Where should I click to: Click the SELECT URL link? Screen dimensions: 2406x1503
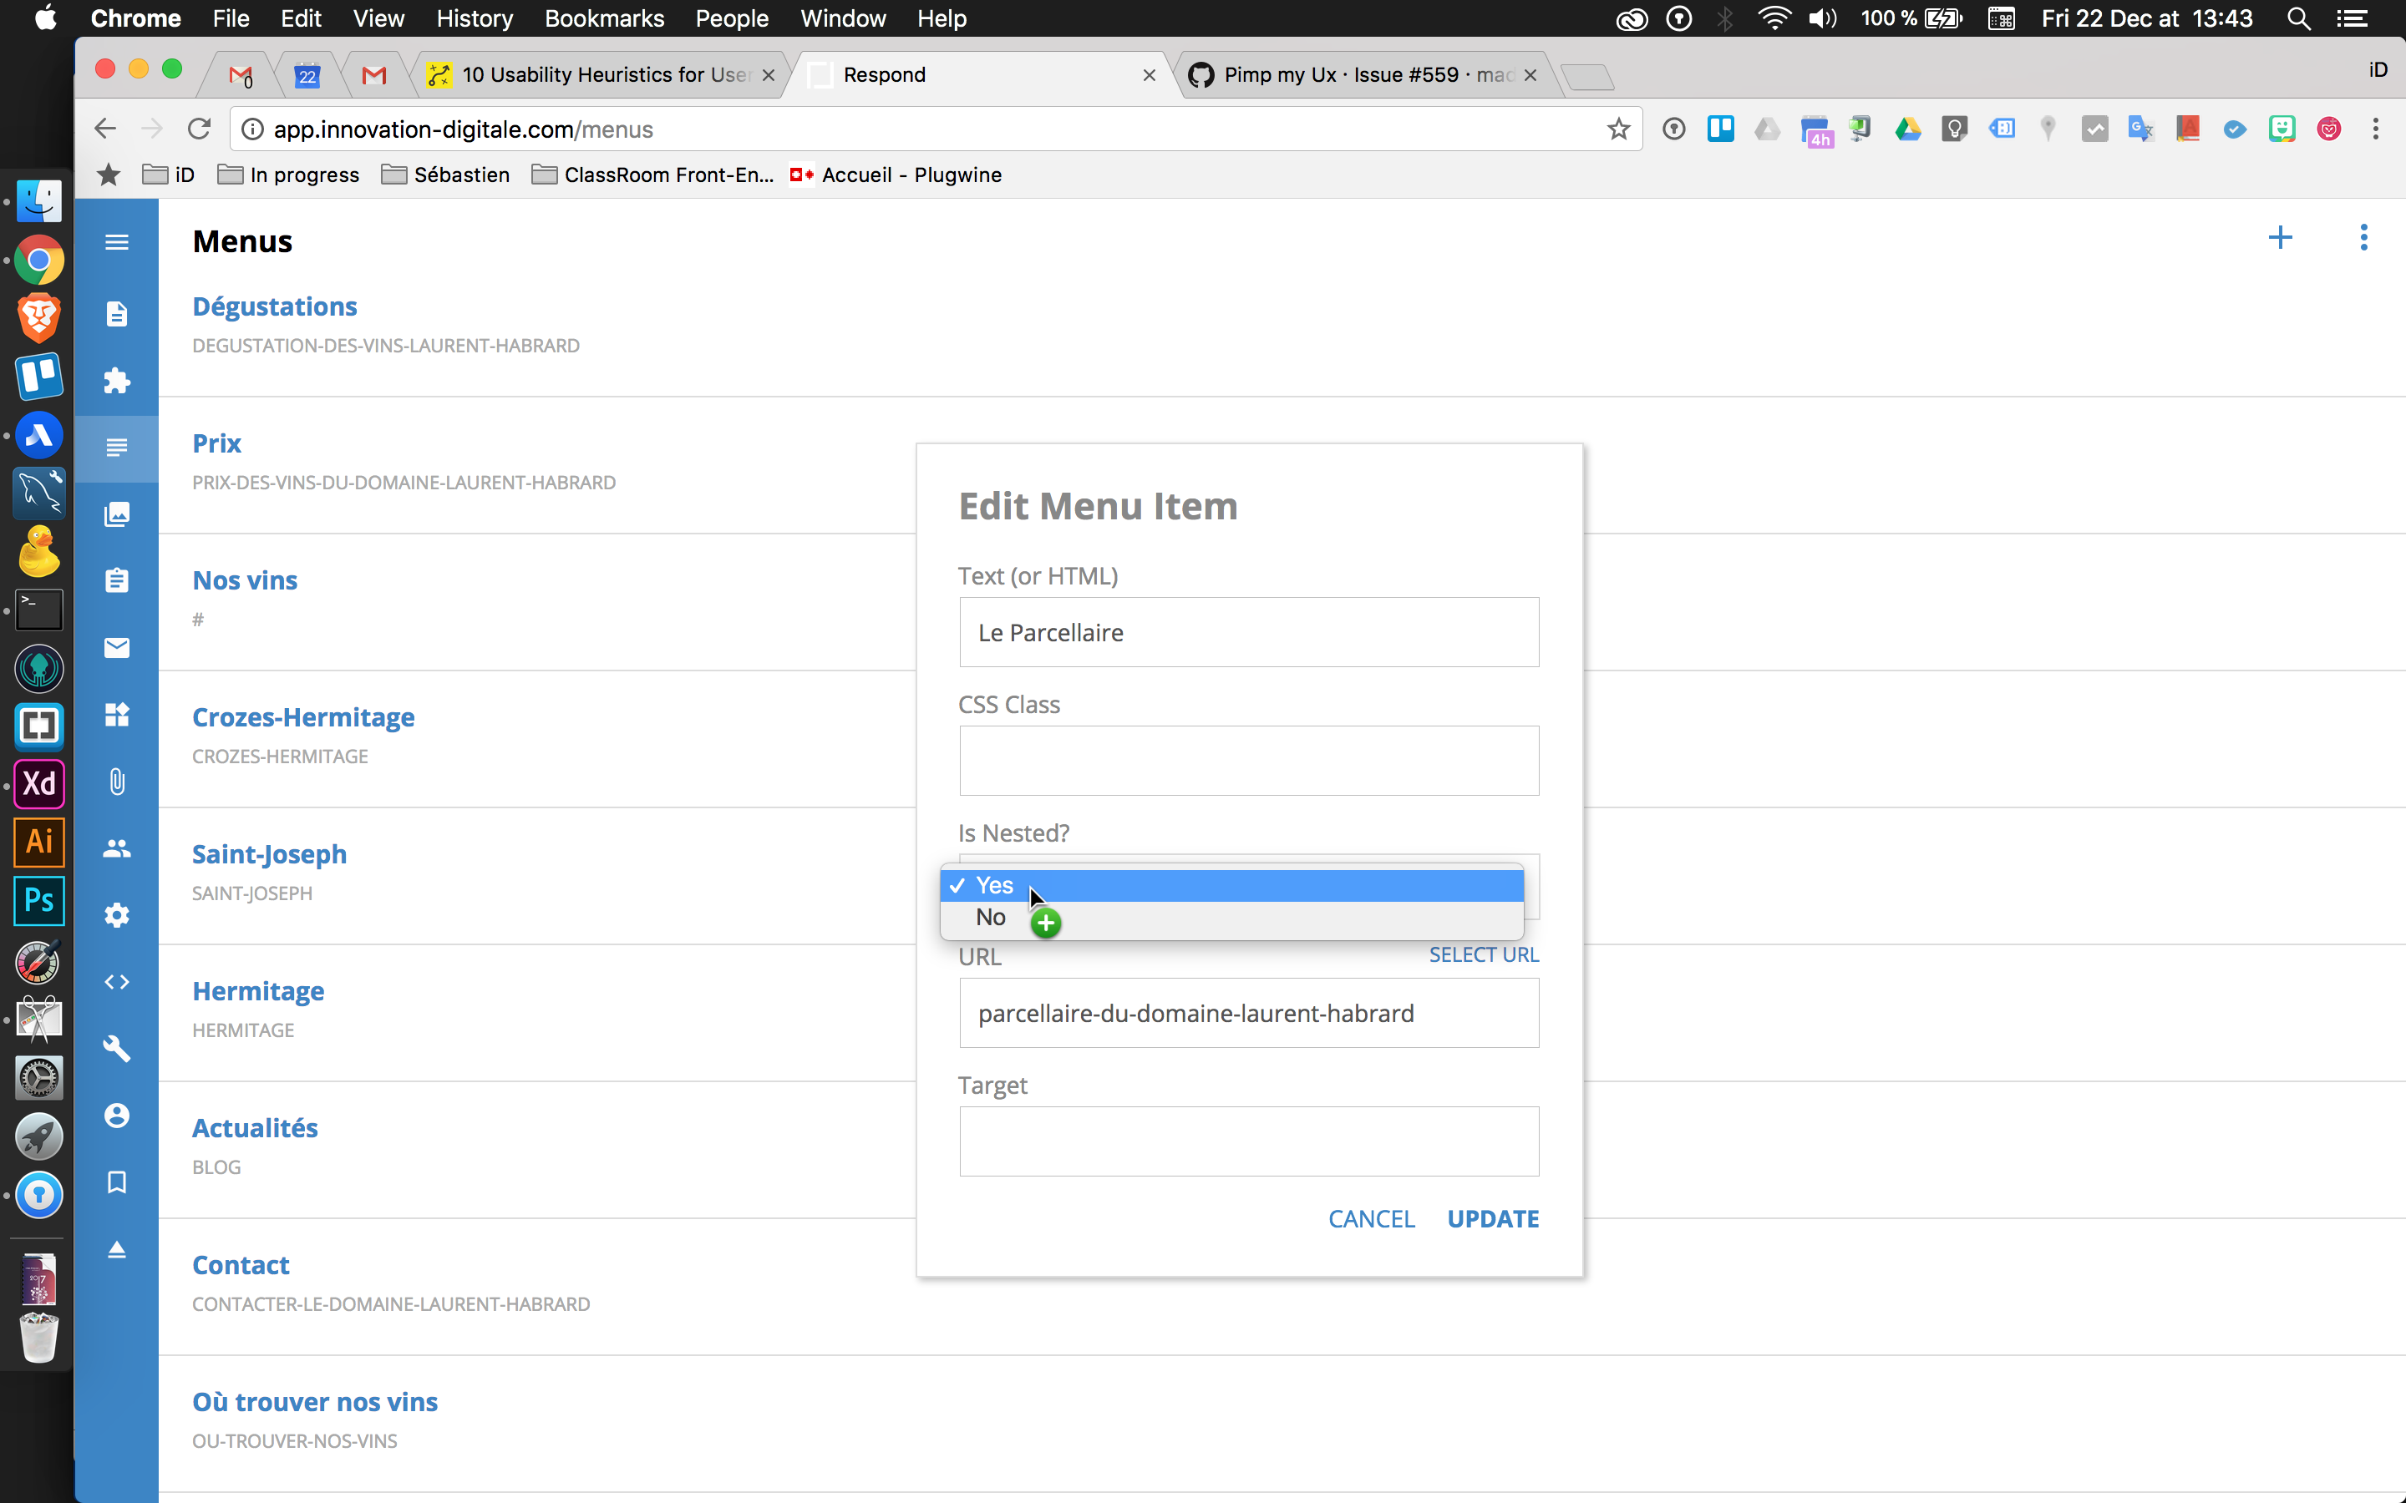tap(1484, 955)
